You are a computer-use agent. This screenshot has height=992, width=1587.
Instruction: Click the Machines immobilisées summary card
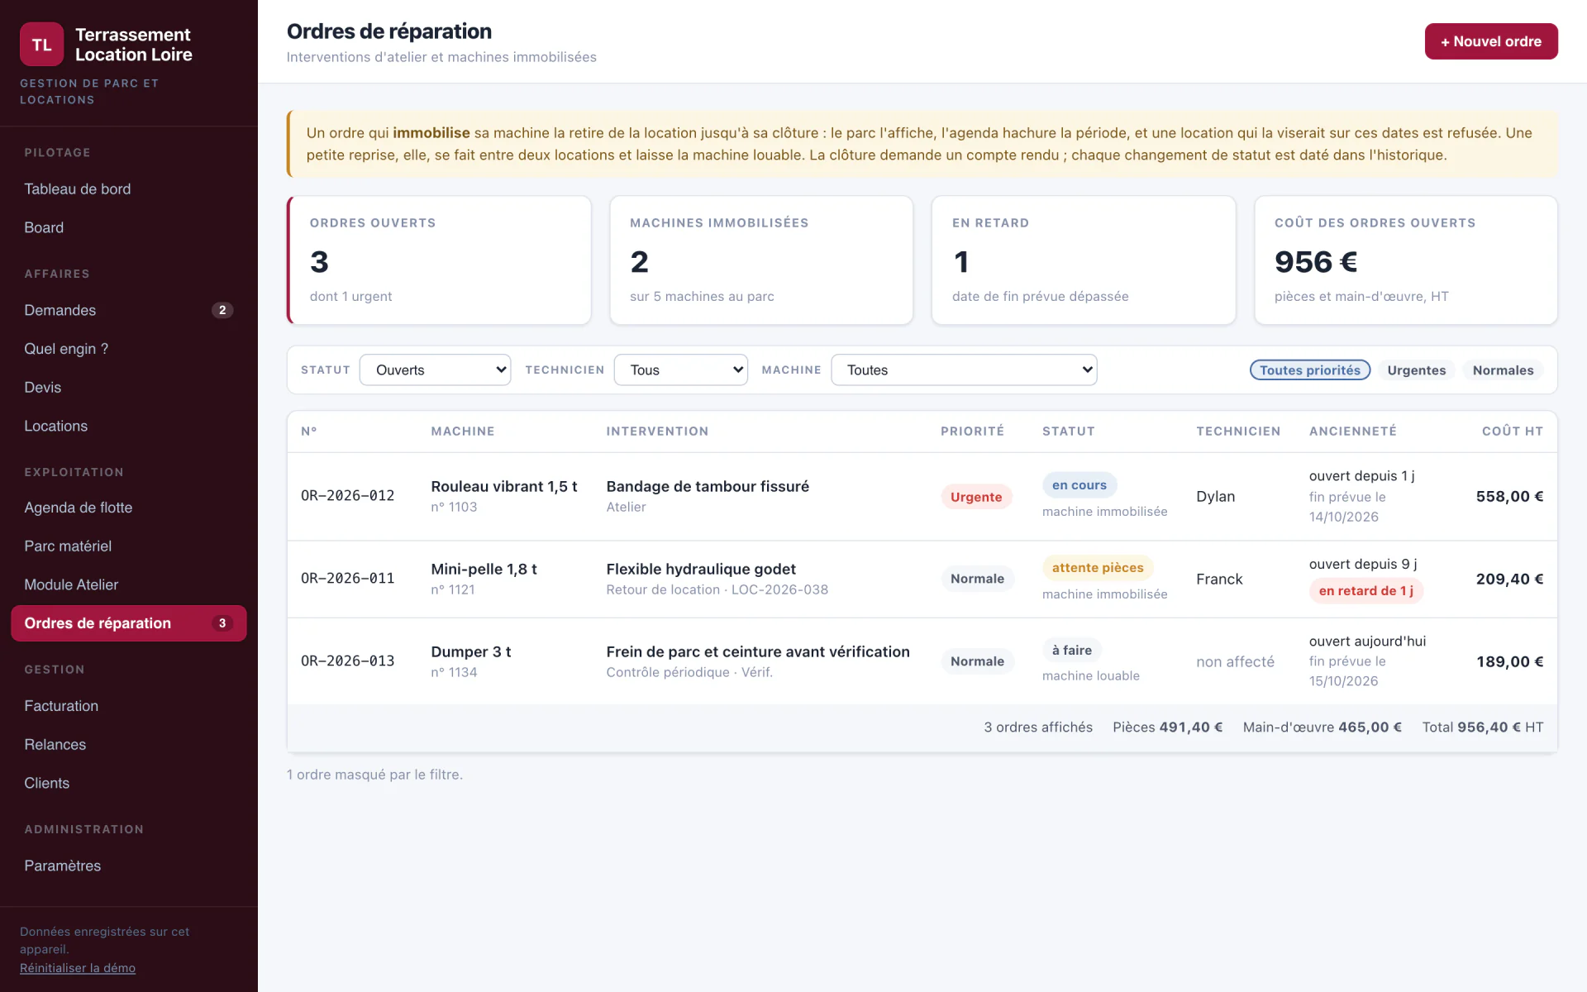761,260
